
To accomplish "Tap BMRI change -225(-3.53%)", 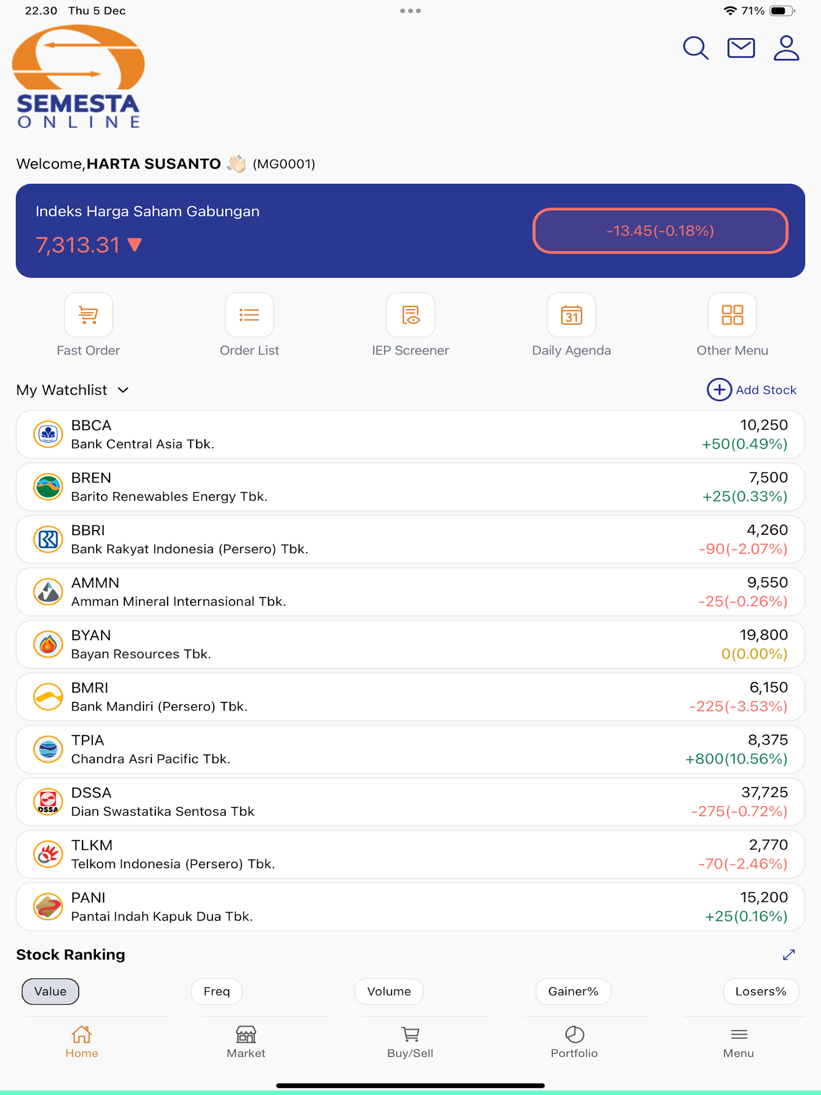I will point(738,706).
